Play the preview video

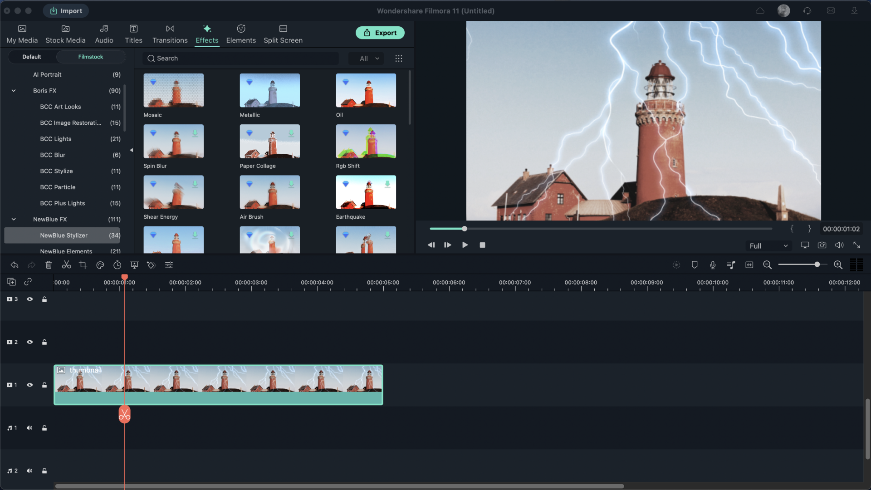tap(465, 245)
